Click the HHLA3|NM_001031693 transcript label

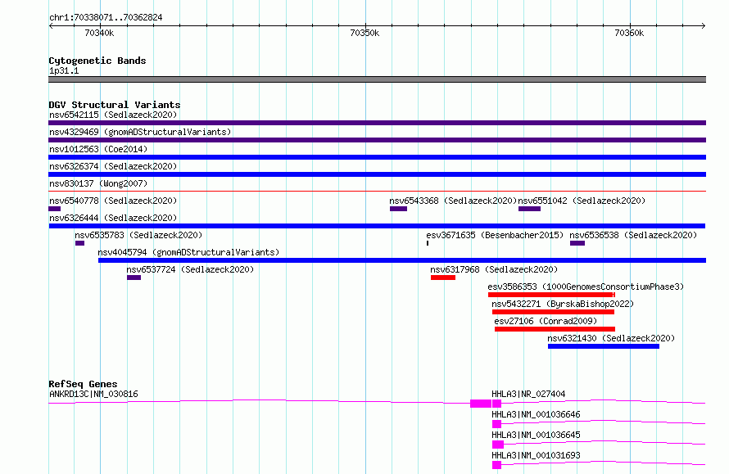(x=536, y=455)
